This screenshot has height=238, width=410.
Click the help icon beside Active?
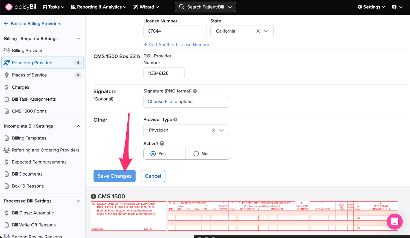[162, 143]
